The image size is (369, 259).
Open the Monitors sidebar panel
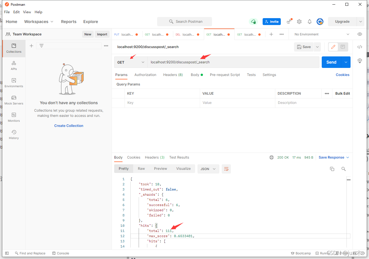tap(14, 117)
